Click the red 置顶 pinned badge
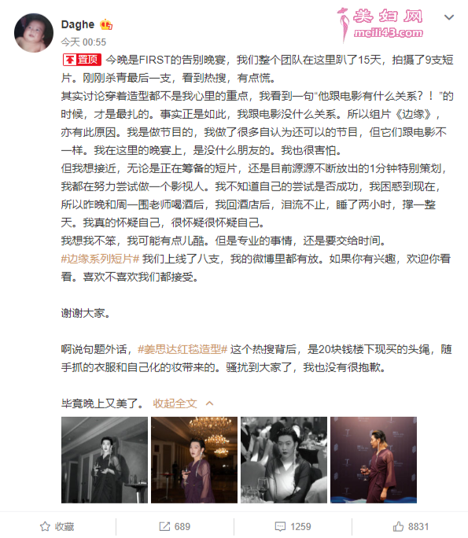 [82, 60]
